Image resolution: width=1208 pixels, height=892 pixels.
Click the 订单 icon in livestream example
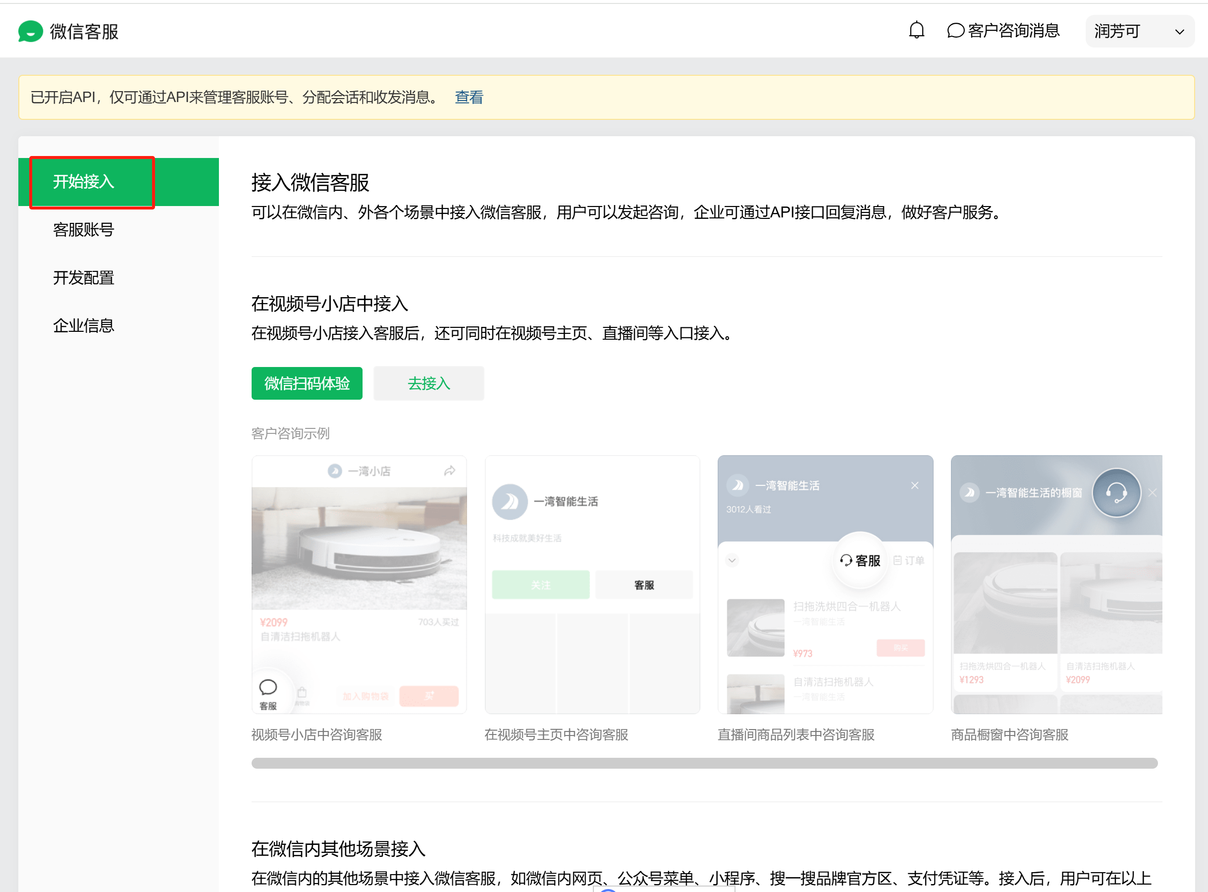[909, 561]
